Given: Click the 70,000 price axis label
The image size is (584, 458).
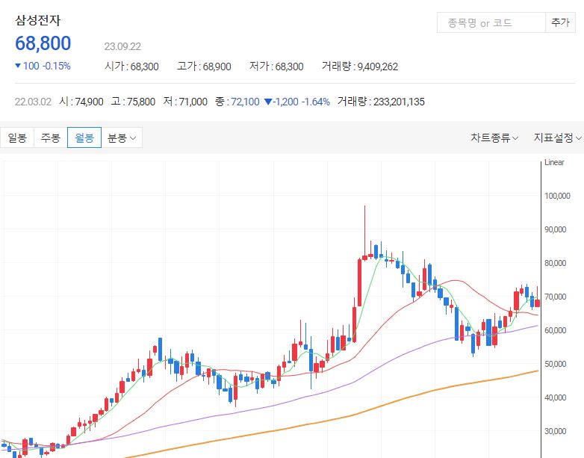Looking at the screenshot, I should (x=556, y=297).
